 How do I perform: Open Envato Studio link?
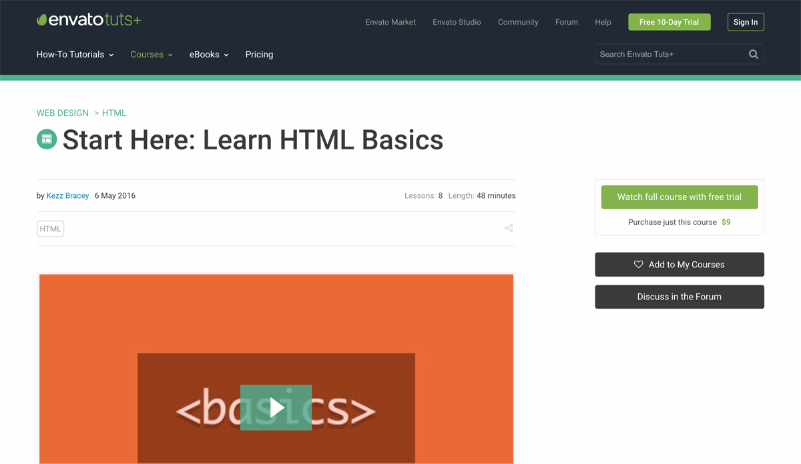457,22
